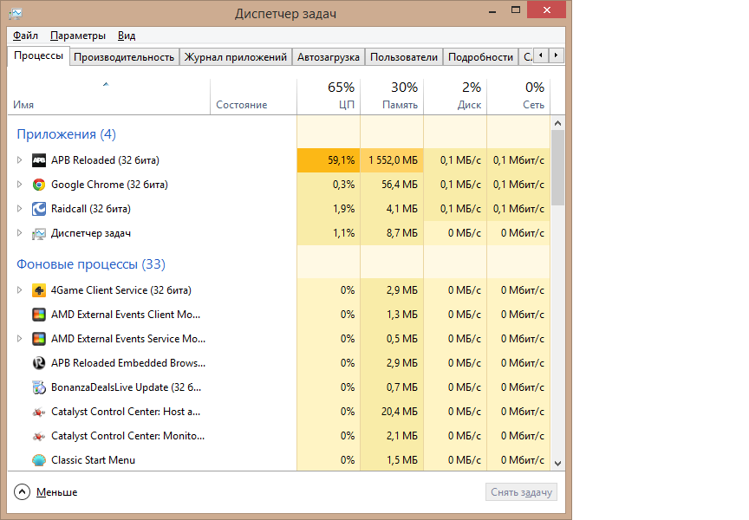Select the Raidcall (32 бита) row name
The height and width of the screenshot is (520, 749).
(91, 209)
